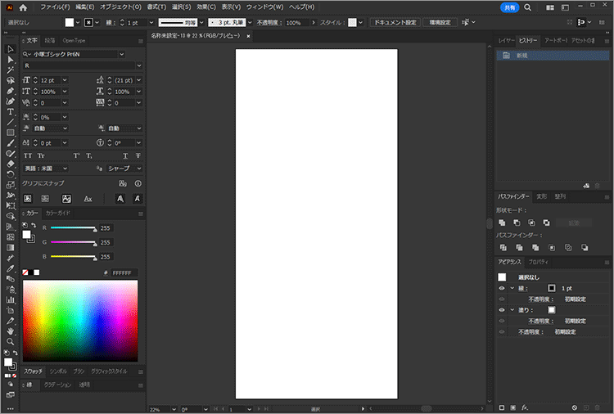Select the Hand tool

tap(10, 331)
